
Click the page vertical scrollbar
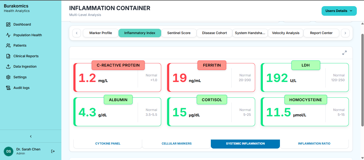point(362,80)
